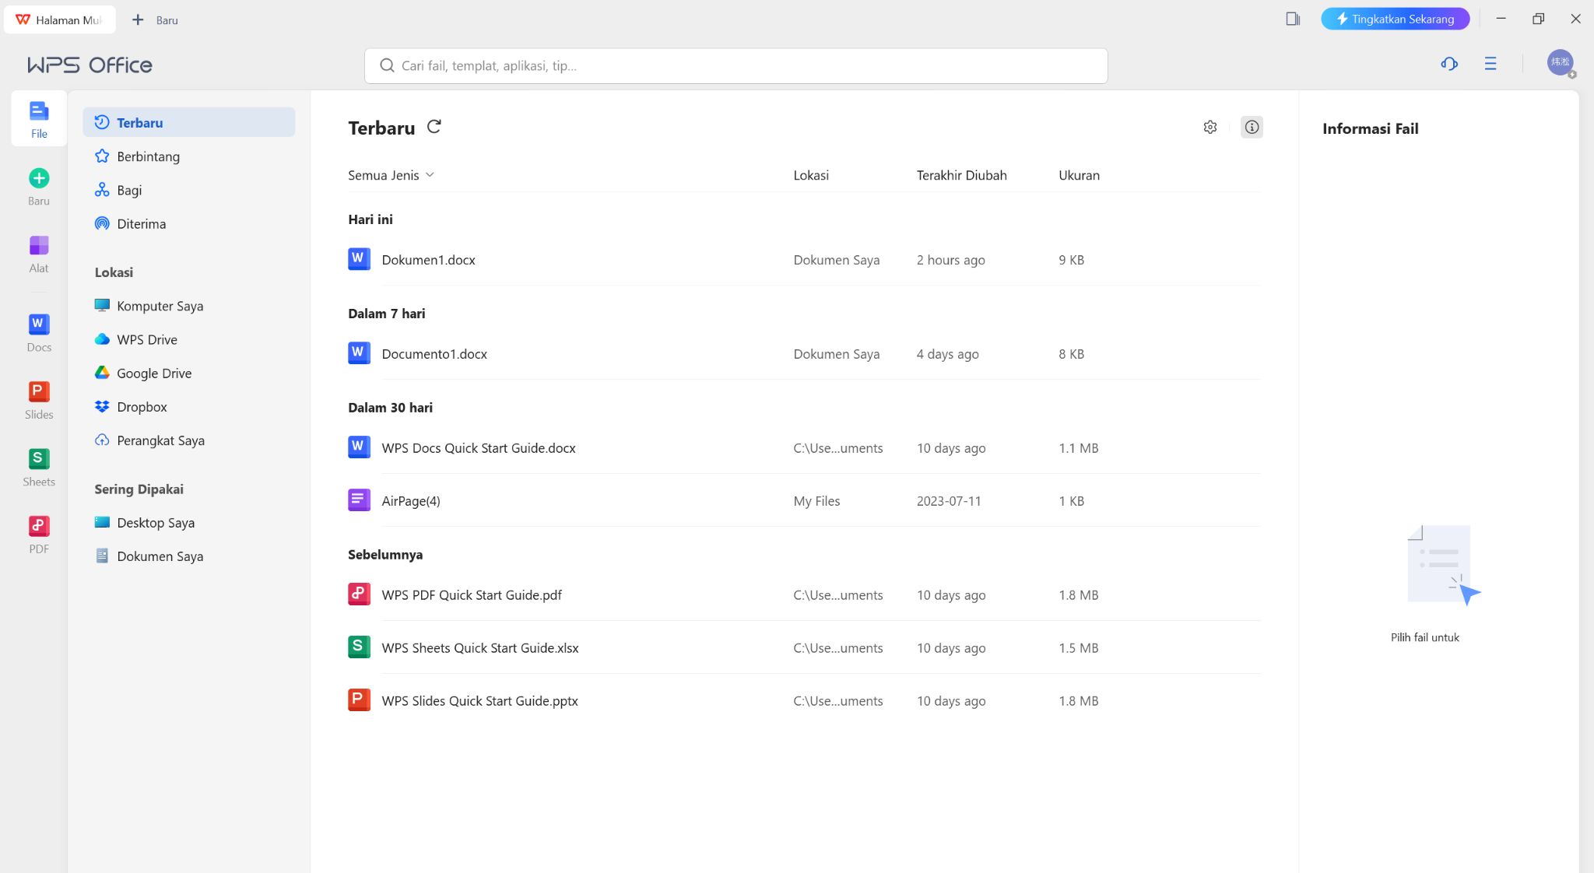Image resolution: width=1594 pixels, height=873 pixels.
Task: Click Tingkatkan Sekarang upgrade button
Action: pos(1395,19)
